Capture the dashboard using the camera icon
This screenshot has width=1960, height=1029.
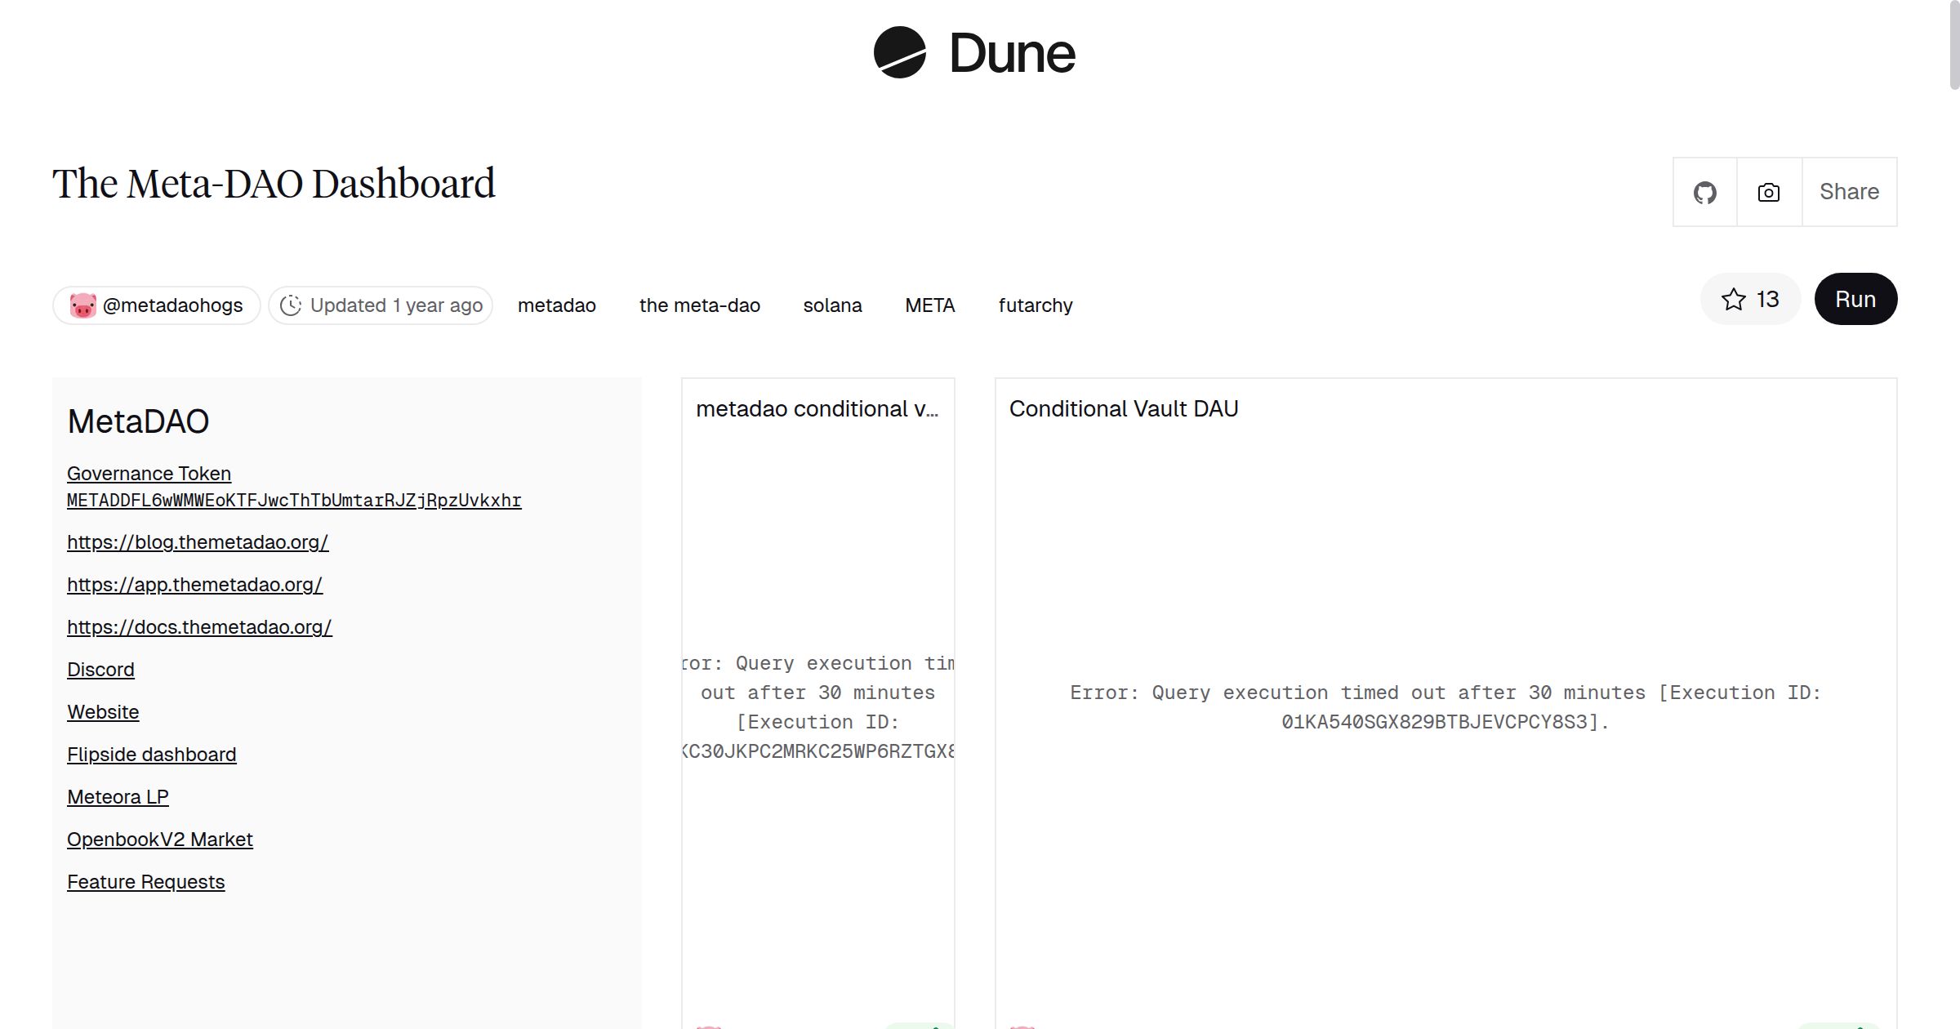[x=1767, y=191]
